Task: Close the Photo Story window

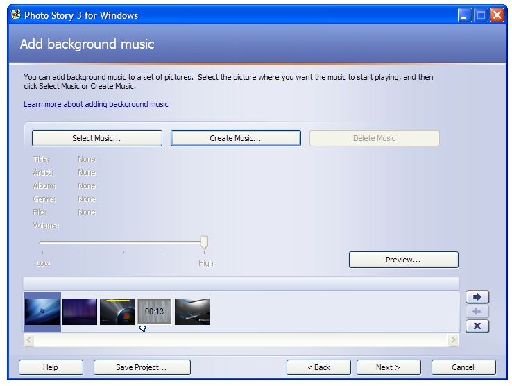Action: [497, 15]
